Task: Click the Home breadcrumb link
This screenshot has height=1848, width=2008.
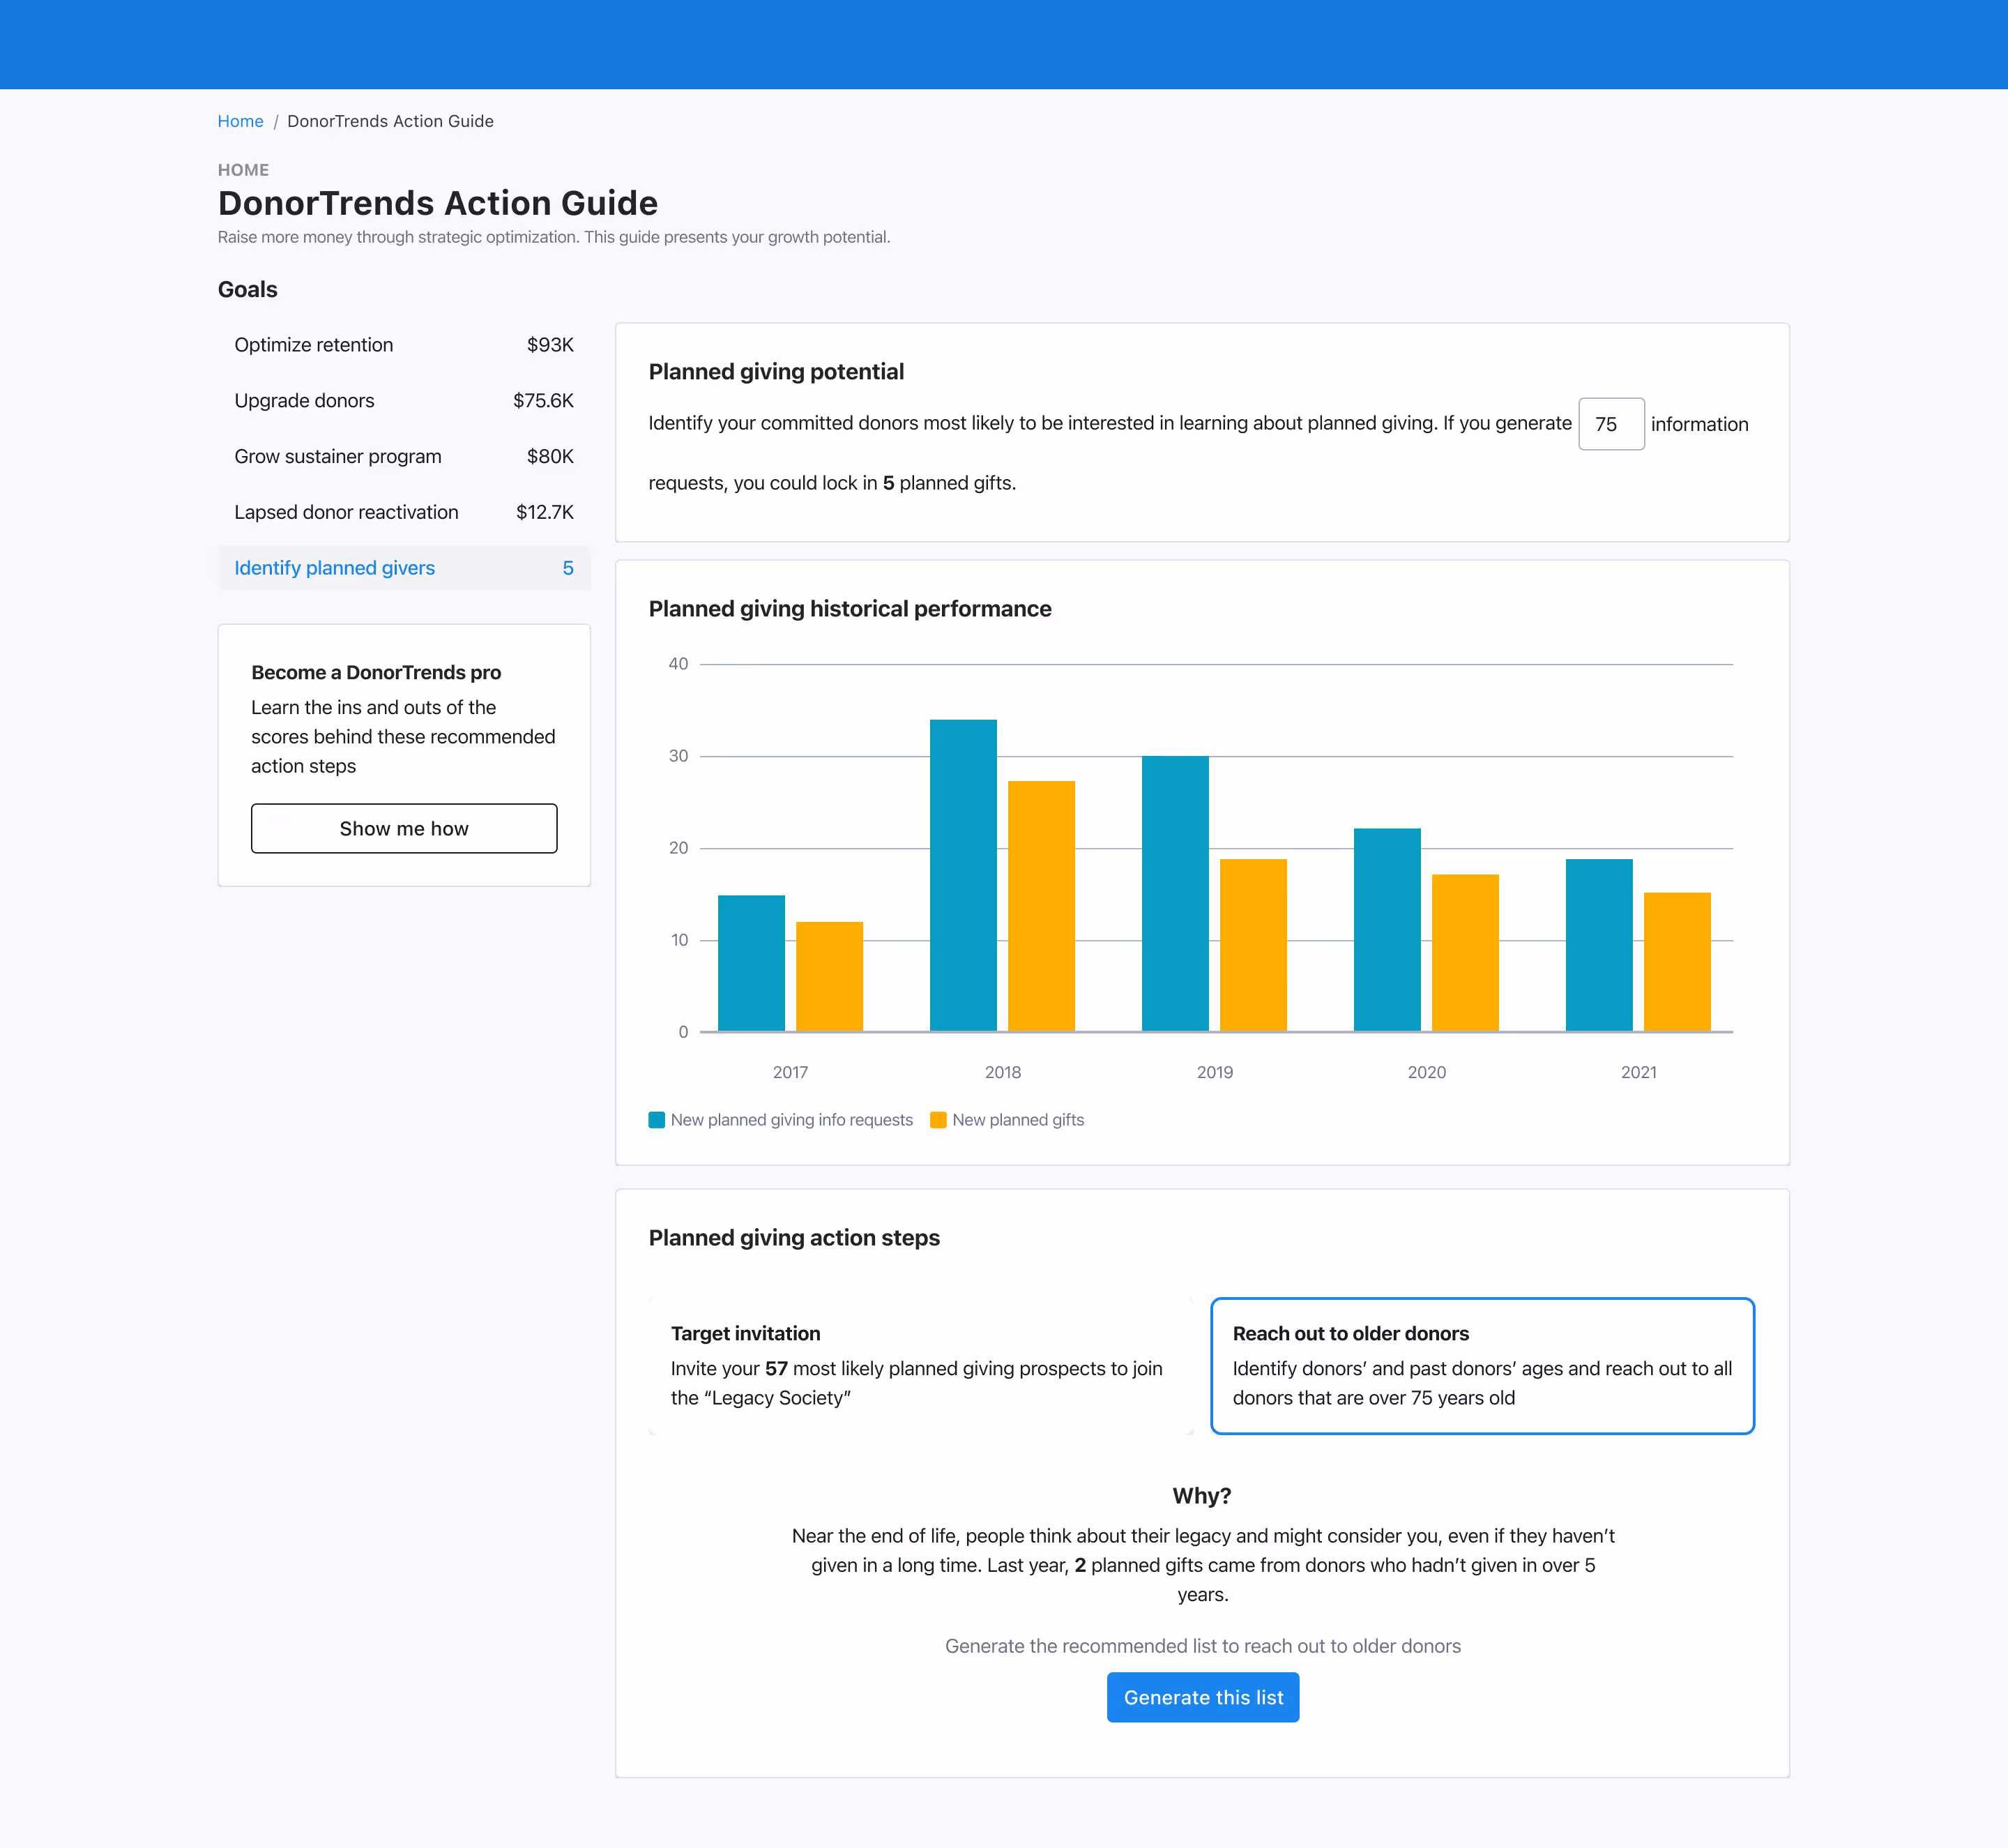Action: click(x=240, y=121)
